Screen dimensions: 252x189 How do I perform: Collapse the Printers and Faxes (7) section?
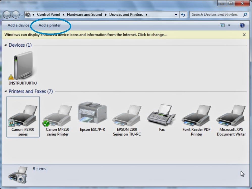6,91
